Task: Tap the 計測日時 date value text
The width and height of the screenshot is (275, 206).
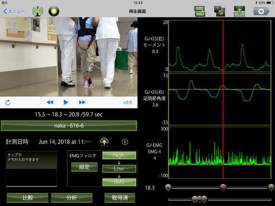Action: [65, 142]
